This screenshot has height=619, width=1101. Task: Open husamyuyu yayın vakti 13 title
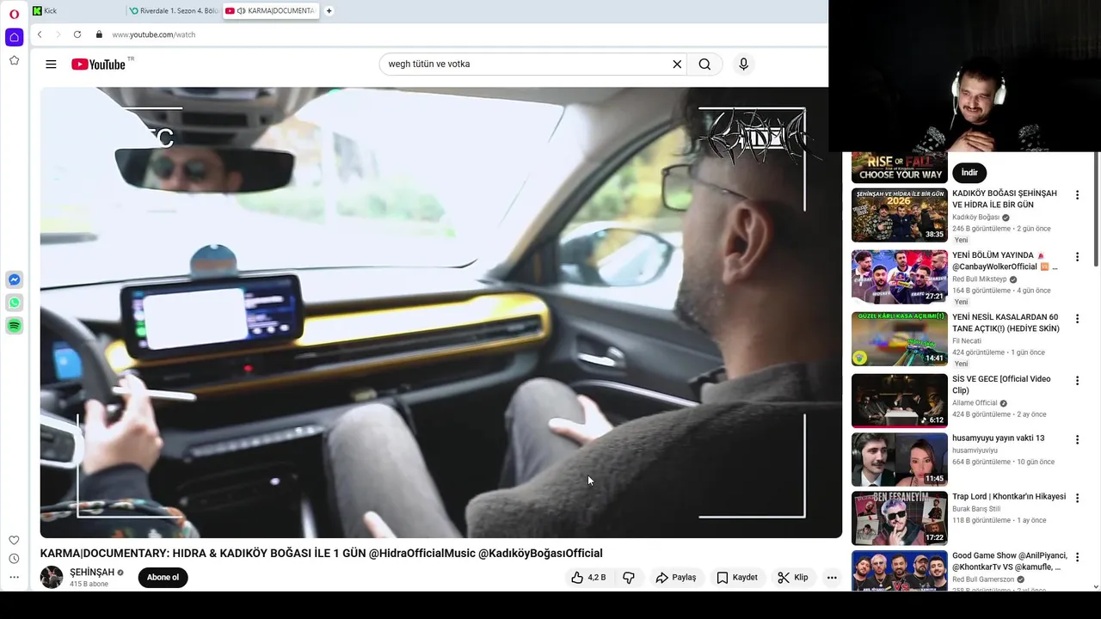coord(998,438)
